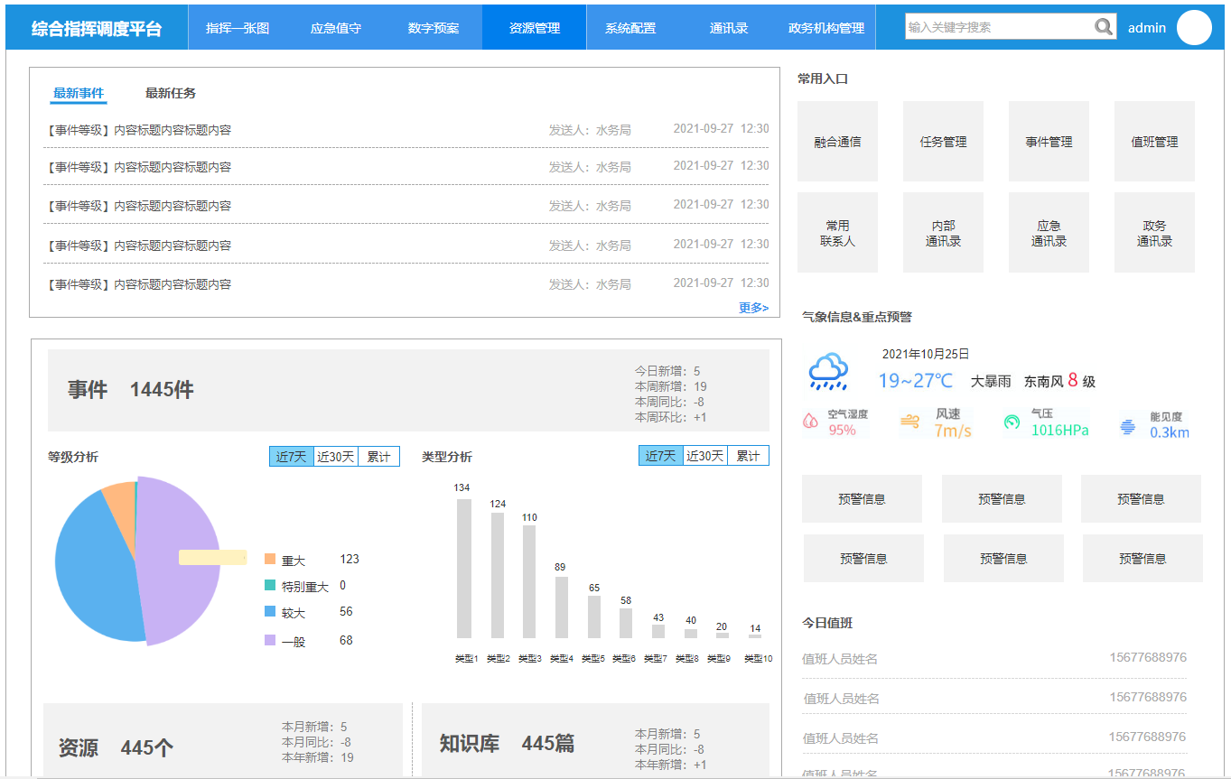This screenshot has height=779, width=1231.
Task: Click the search magnifier icon
Action: [1104, 27]
